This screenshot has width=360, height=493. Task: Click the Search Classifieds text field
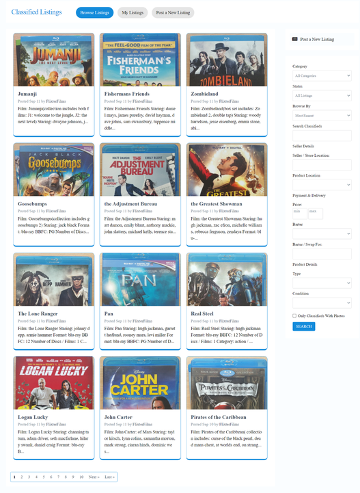pos(322,136)
